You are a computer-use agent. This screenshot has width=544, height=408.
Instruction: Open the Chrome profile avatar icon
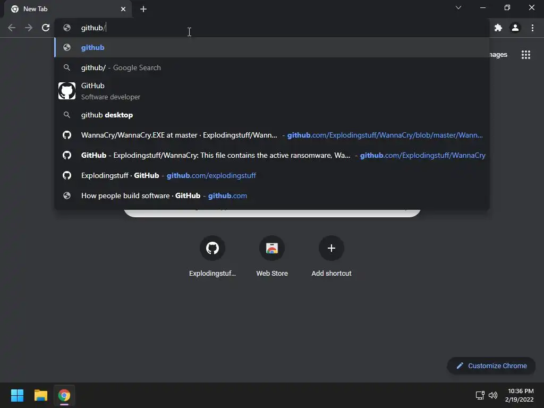[x=515, y=28]
